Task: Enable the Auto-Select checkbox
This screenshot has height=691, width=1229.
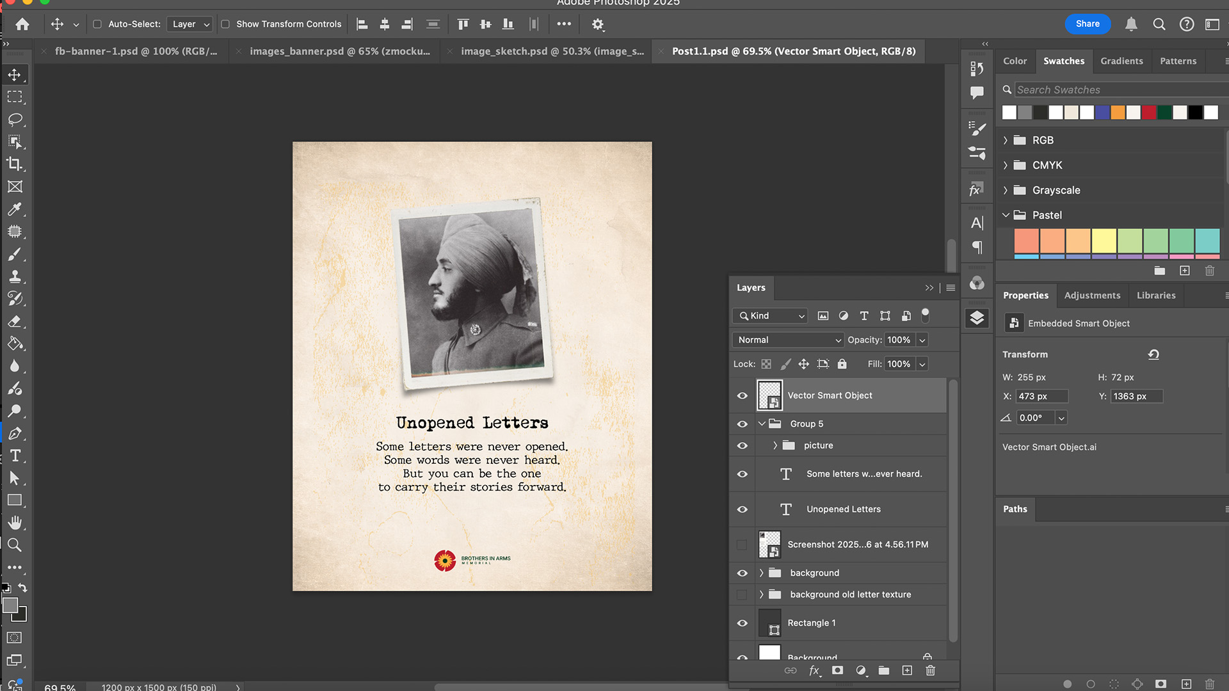Action: click(x=97, y=24)
